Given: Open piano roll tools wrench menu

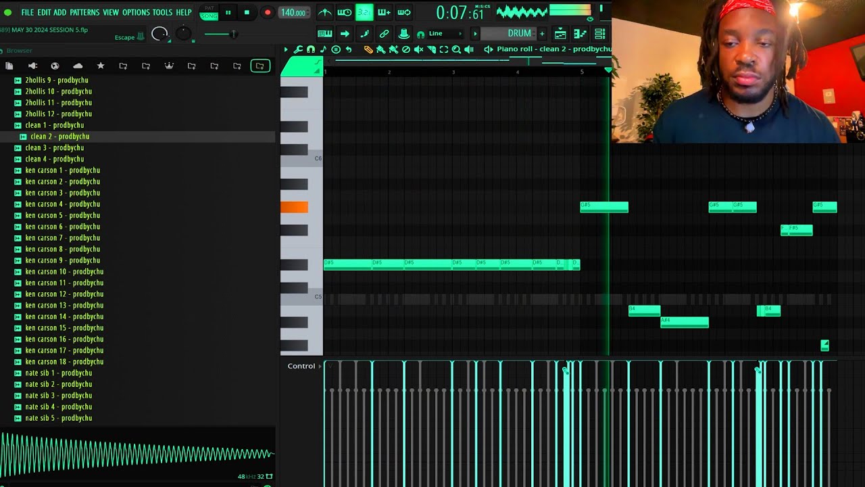Looking at the screenshot, I should 298,49.
